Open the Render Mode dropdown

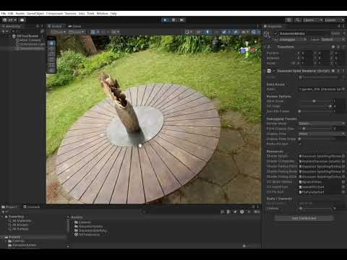click(x=322, y=123)
